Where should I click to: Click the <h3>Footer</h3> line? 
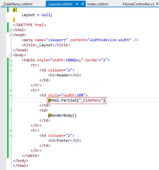65,141
